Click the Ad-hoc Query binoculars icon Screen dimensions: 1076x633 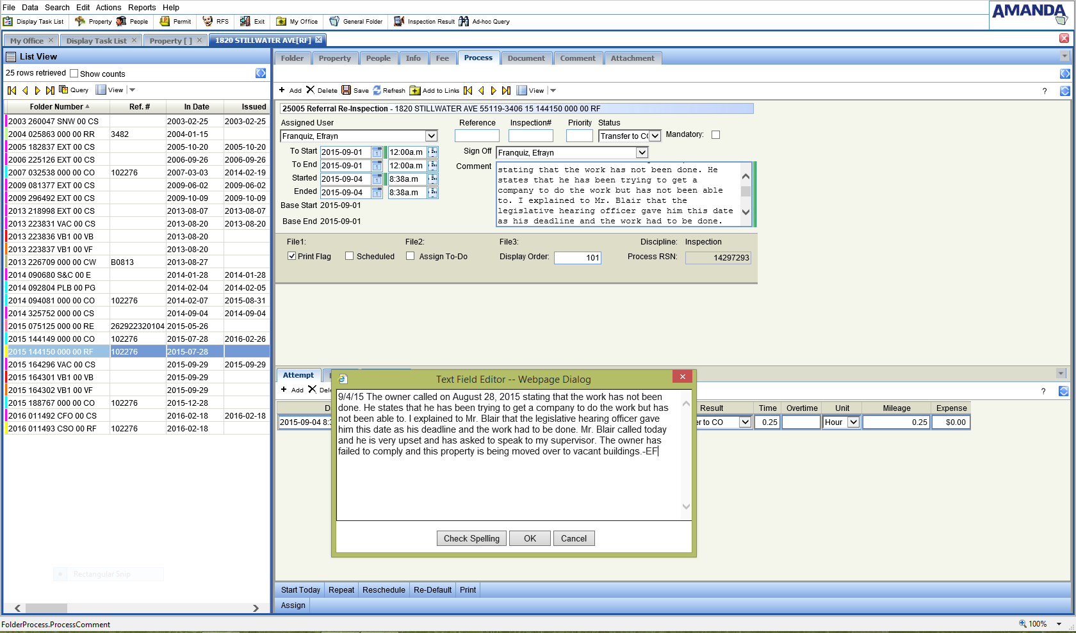click(464, 21)
